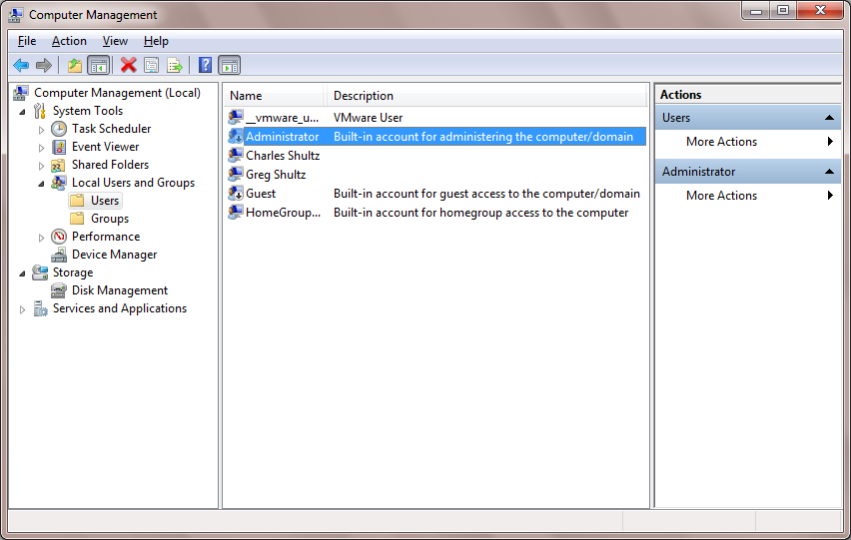Minimize the Computer Management window
Viewport: 851px width, 540px height.
(x=755, y=10)
